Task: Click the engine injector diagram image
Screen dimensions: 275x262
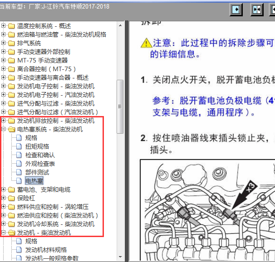Action: pos(207,210)
